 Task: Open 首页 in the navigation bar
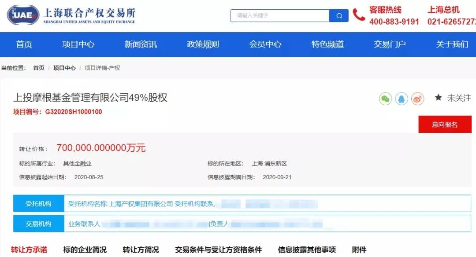coord(24,44)
